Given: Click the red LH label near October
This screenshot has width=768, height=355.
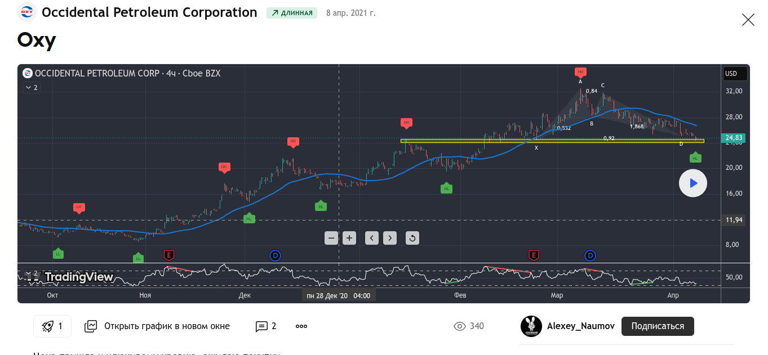Looking at the screenshot, I should (79, 208).
